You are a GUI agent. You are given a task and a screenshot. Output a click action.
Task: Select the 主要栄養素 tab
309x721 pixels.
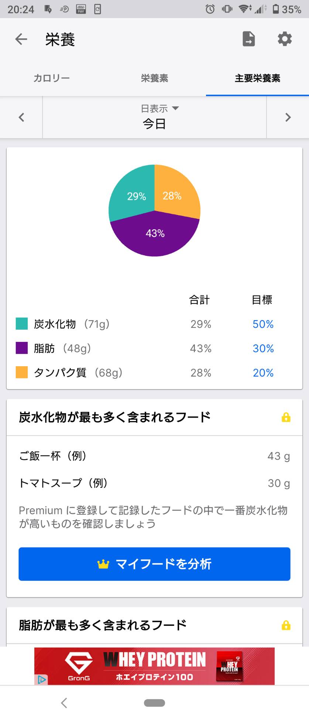coord(257,78)
